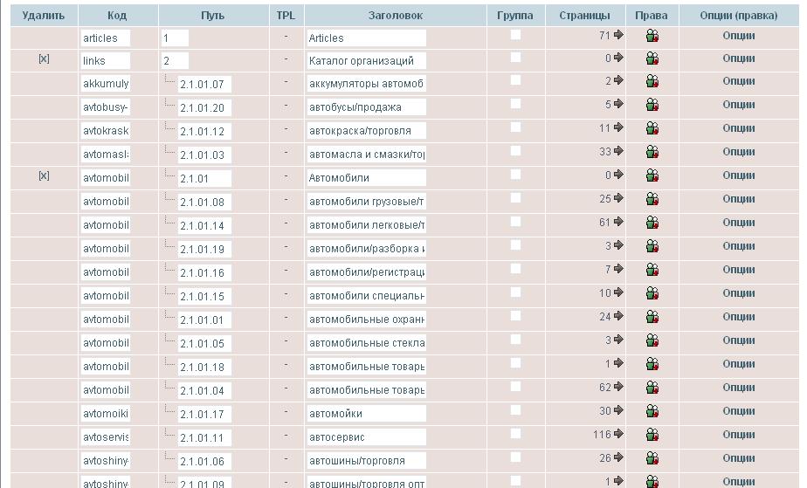Image resolution: width=807 pixels, height=488 pixels.
Task: Click the pages arrow next to 62
Action: [x=618, y=388]
